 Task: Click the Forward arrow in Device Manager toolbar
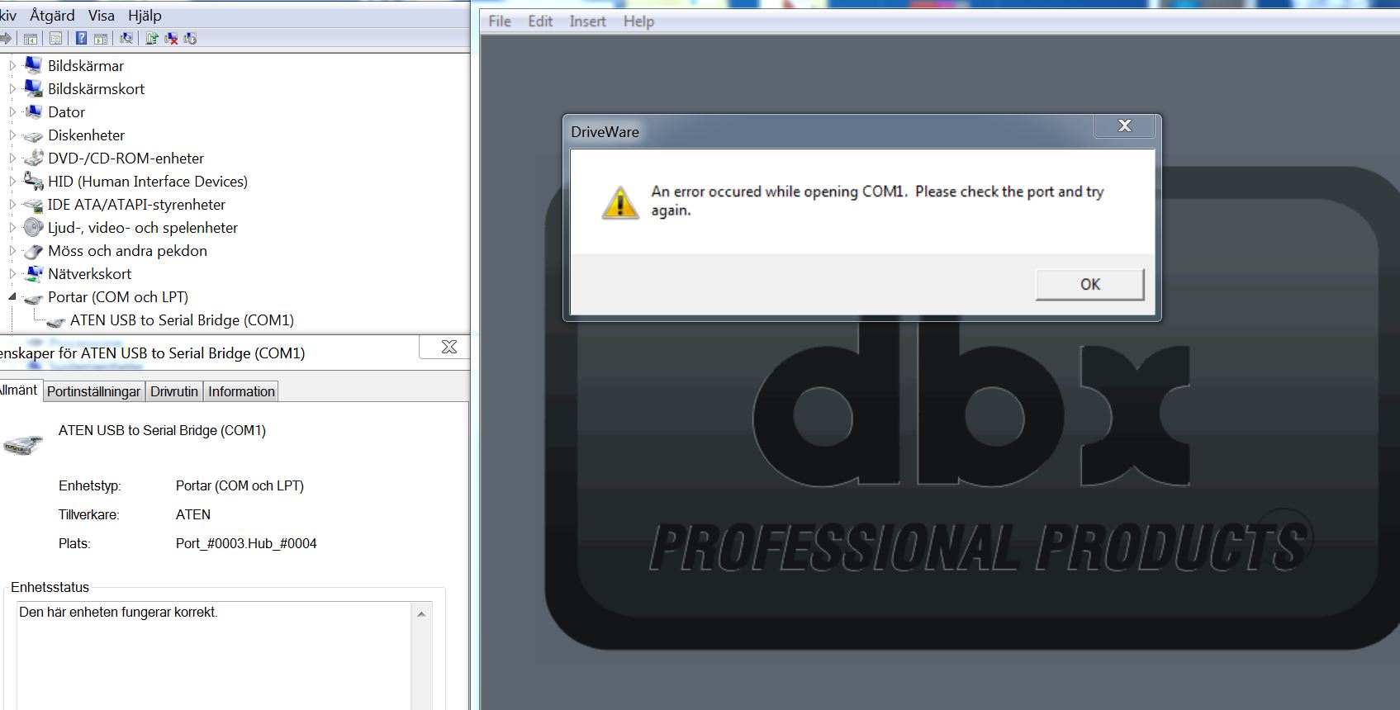5,38
